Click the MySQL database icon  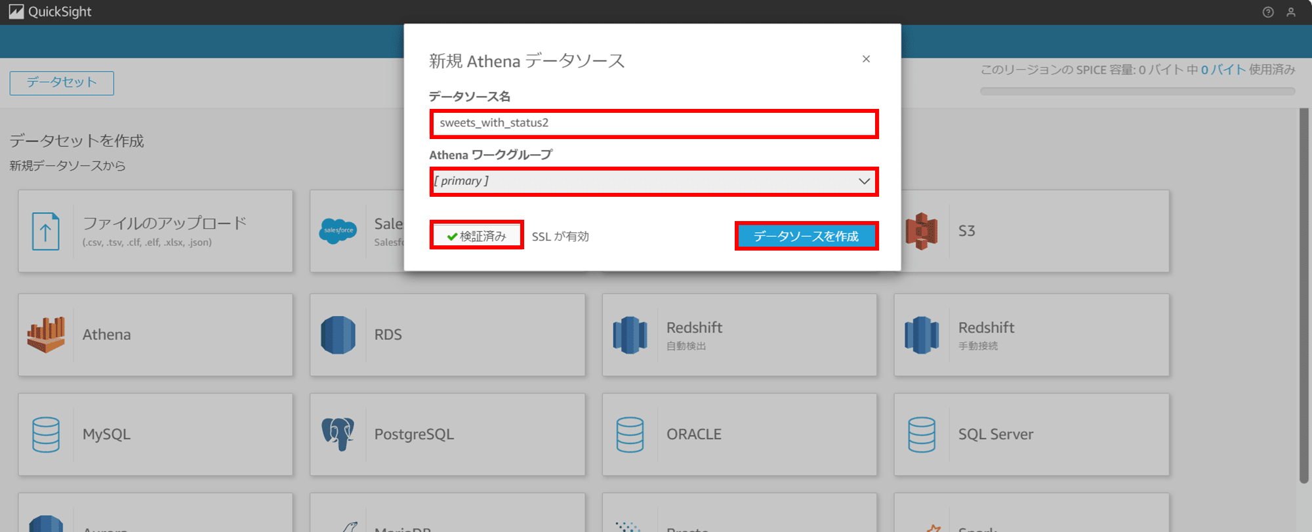[46, 434]
